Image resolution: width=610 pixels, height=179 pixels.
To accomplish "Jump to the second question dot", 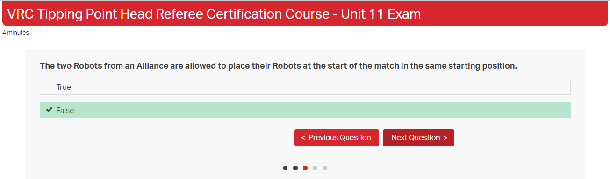I will (x=295, y=168).
